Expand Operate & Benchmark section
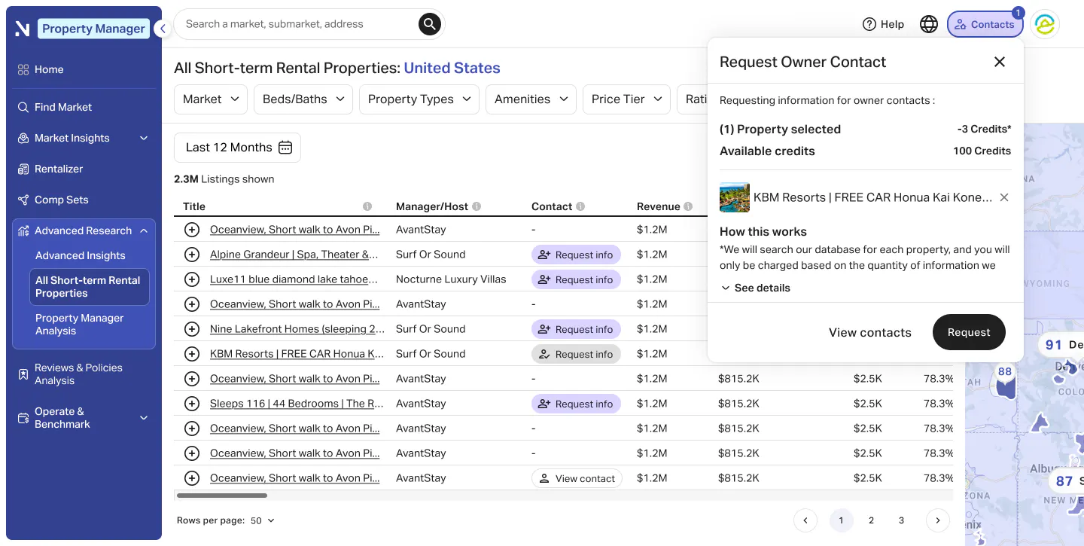Image resolution: width=1084 pixels, height=546 pixels. [84, 418]
